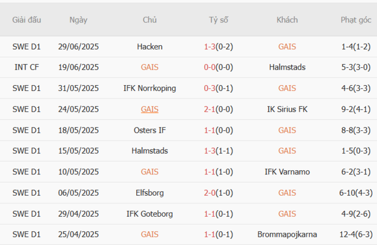Viewport: 377px width, 245px height.
Task: Open the IFK Norrkoping team link
Action: 150,88
